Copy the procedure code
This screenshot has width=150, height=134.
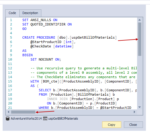point(112,125)
